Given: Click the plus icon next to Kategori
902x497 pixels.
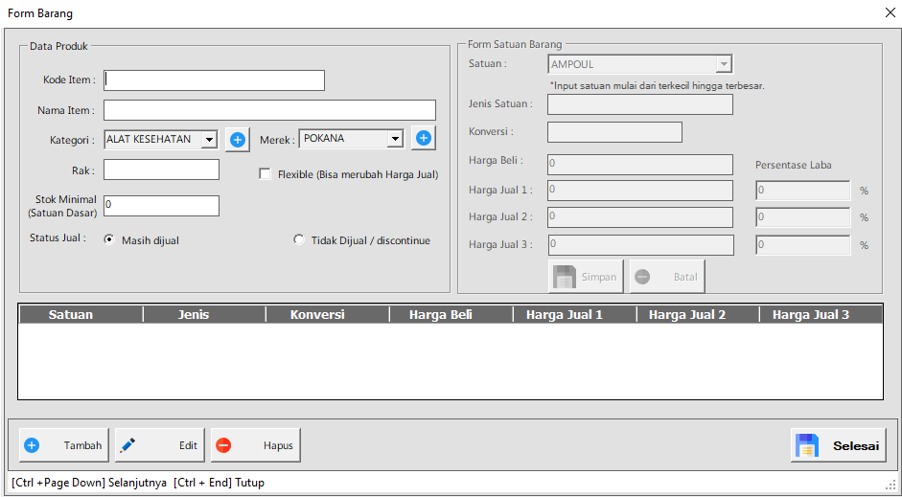Looking at the screenshot, I should 238,140.
